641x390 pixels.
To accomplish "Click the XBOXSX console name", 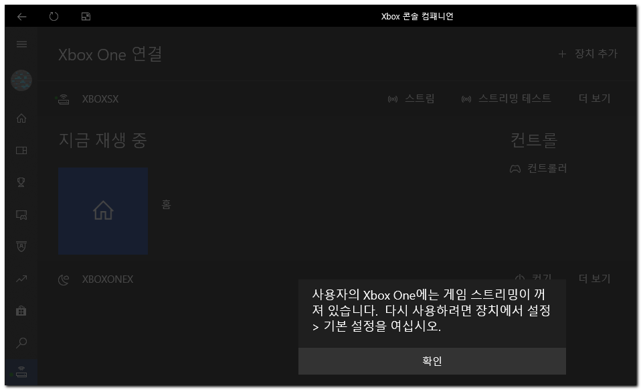I will 100,99.
